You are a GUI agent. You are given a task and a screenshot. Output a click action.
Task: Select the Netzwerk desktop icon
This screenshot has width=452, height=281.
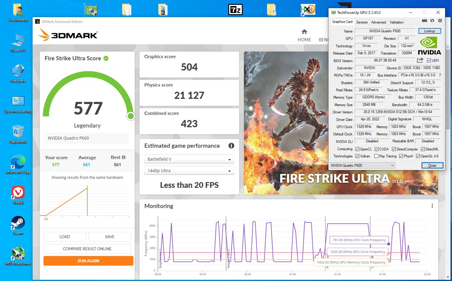[x=18, y=74]
